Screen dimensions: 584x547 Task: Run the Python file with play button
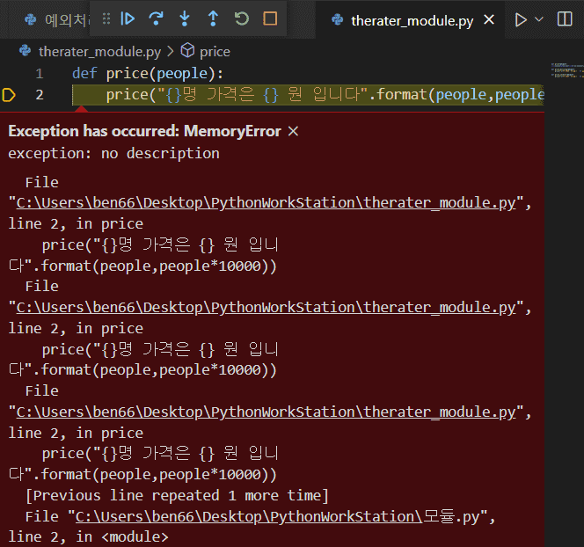[x=521, y=19]
